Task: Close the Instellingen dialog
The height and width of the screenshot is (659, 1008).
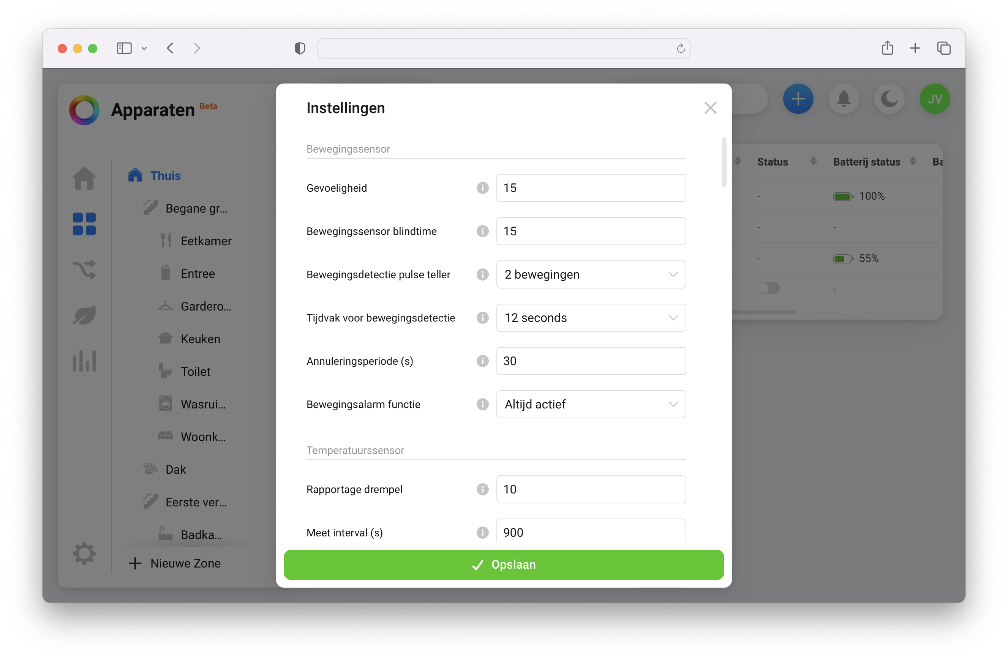Action: point(710,108)
